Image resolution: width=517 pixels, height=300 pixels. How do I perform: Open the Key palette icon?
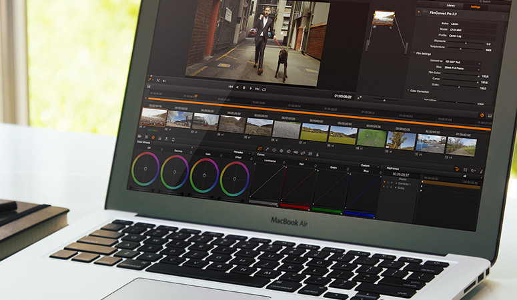pos(296,152)
